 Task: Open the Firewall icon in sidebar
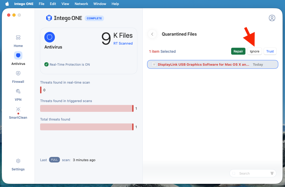pos(18,73)
